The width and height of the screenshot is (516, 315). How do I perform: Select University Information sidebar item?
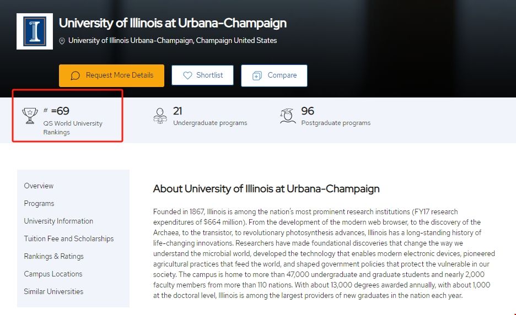(x=58, y=221)
